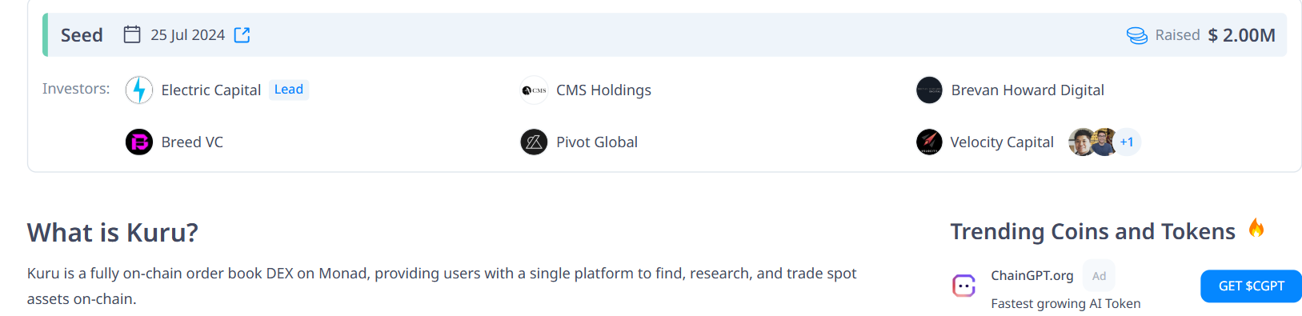The image size is (1302, 316).
Task: Click the coins icon next to Raised
Action: pyautogui.click(x=1136, y=35)
